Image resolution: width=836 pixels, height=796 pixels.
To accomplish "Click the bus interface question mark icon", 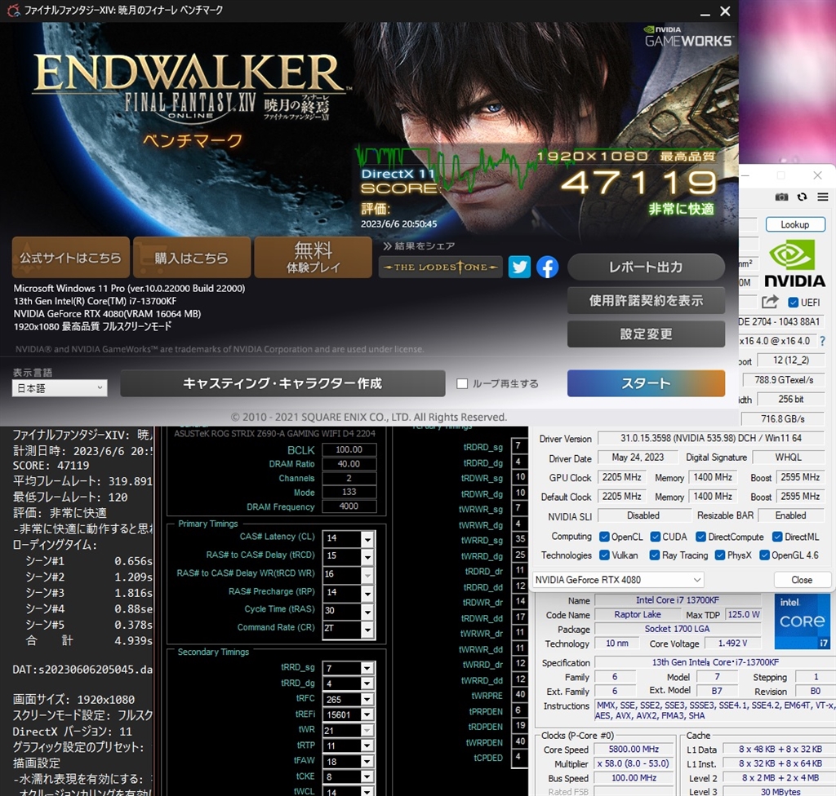I will (x=823, y=341).
